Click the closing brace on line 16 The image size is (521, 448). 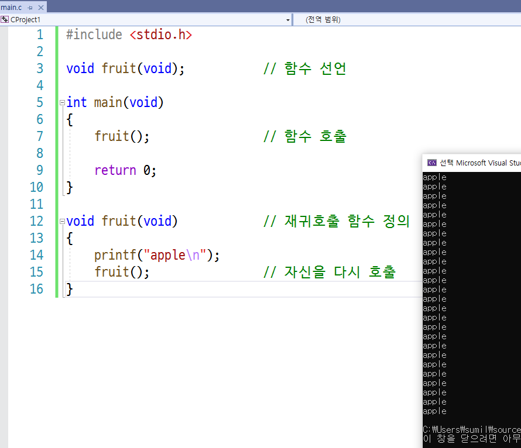point(70,289)
